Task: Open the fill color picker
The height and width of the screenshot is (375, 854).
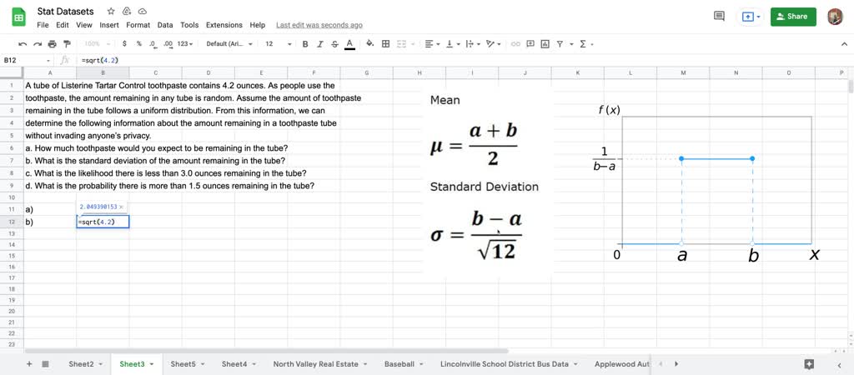Action: point(369,44)
